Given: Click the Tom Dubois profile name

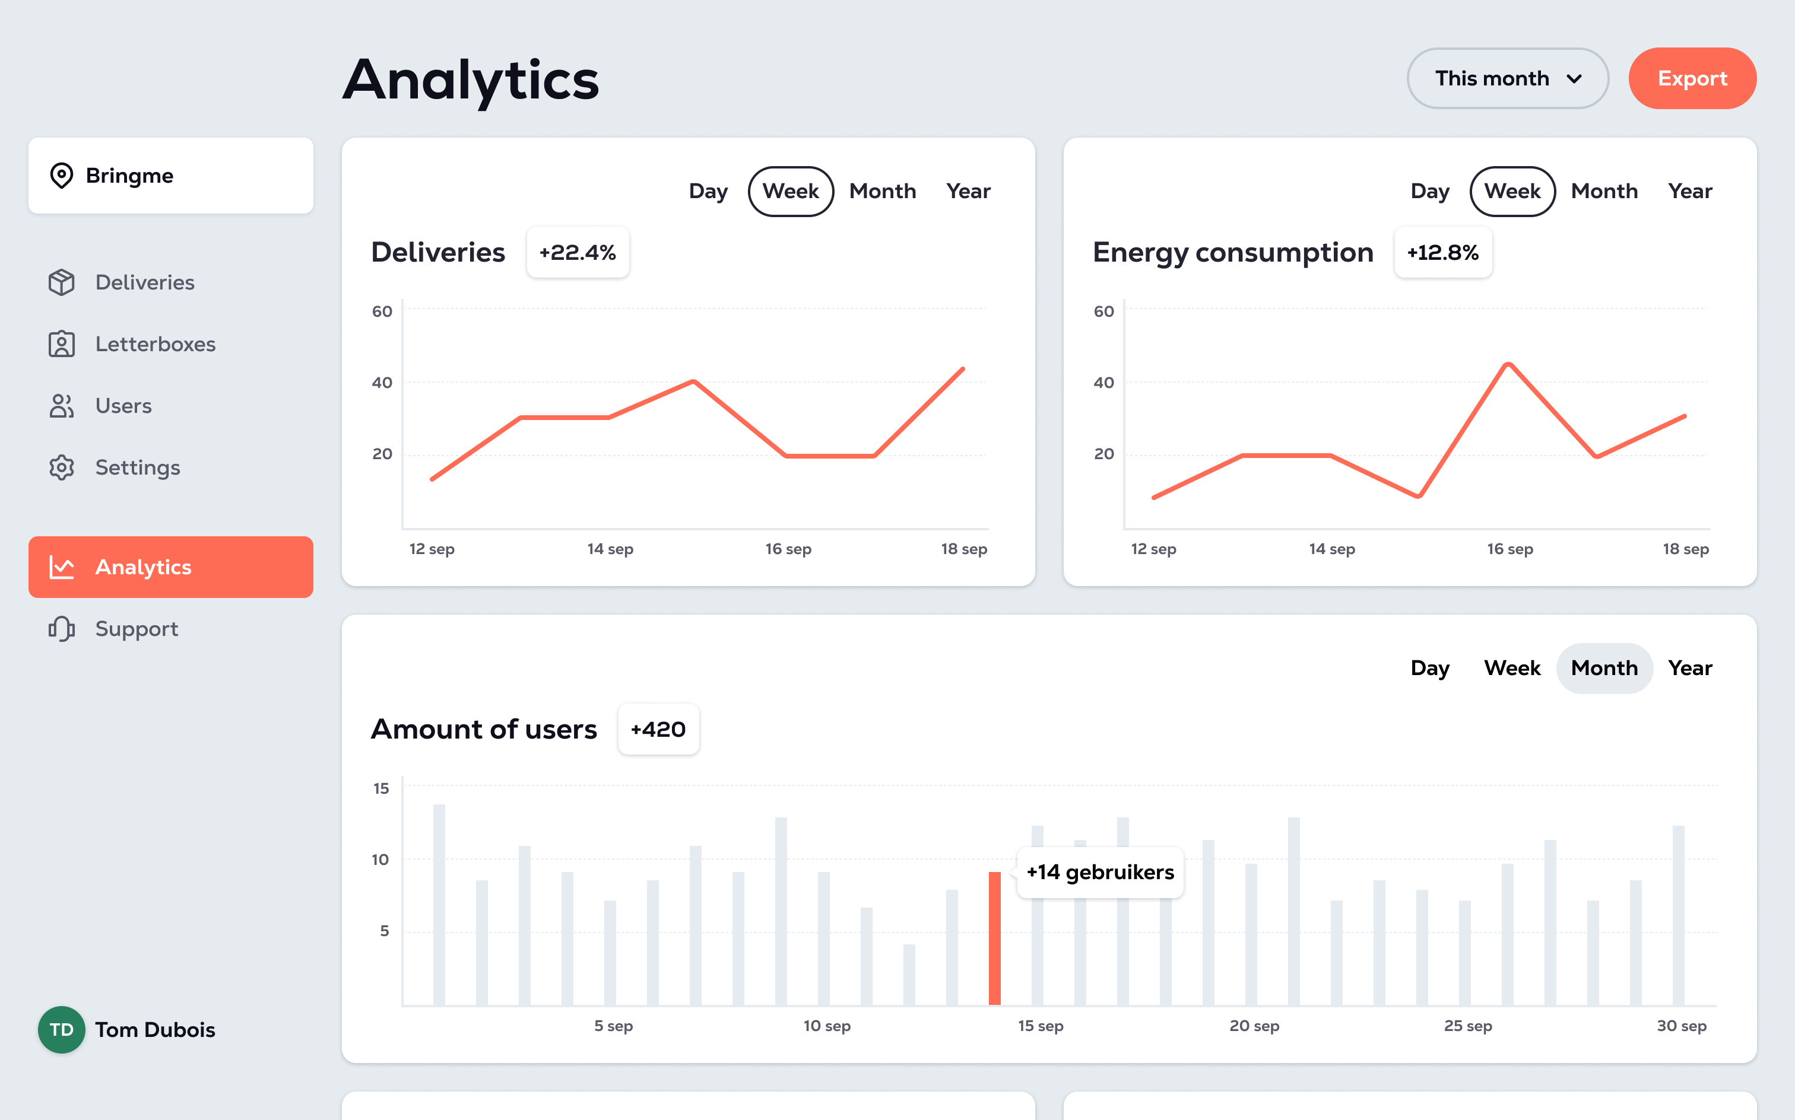Looking at the screenshot, I should click(x=155, y=1030).
